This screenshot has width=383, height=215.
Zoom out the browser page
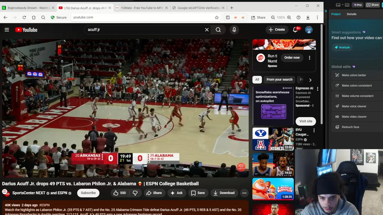[x=273, y=17]
